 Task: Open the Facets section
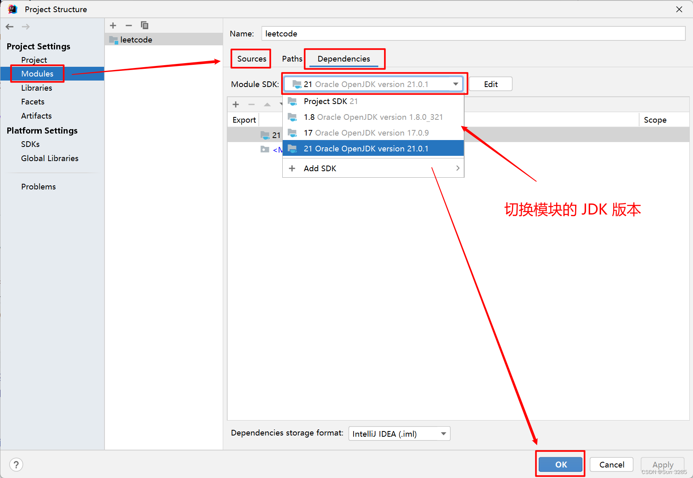(33, 102)
